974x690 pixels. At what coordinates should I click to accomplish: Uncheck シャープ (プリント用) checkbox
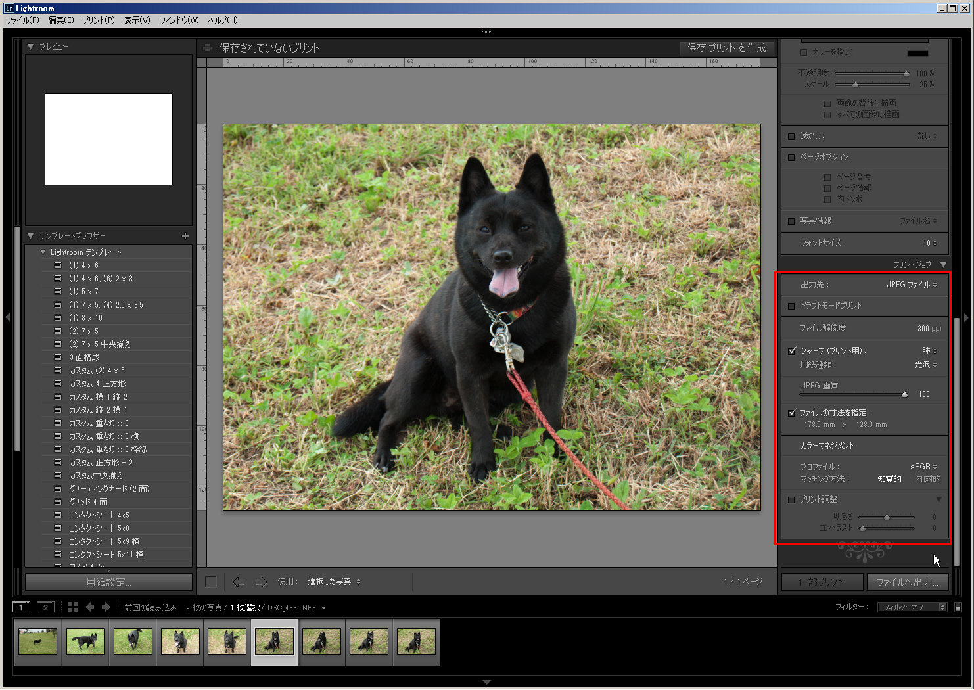(792, 351)
